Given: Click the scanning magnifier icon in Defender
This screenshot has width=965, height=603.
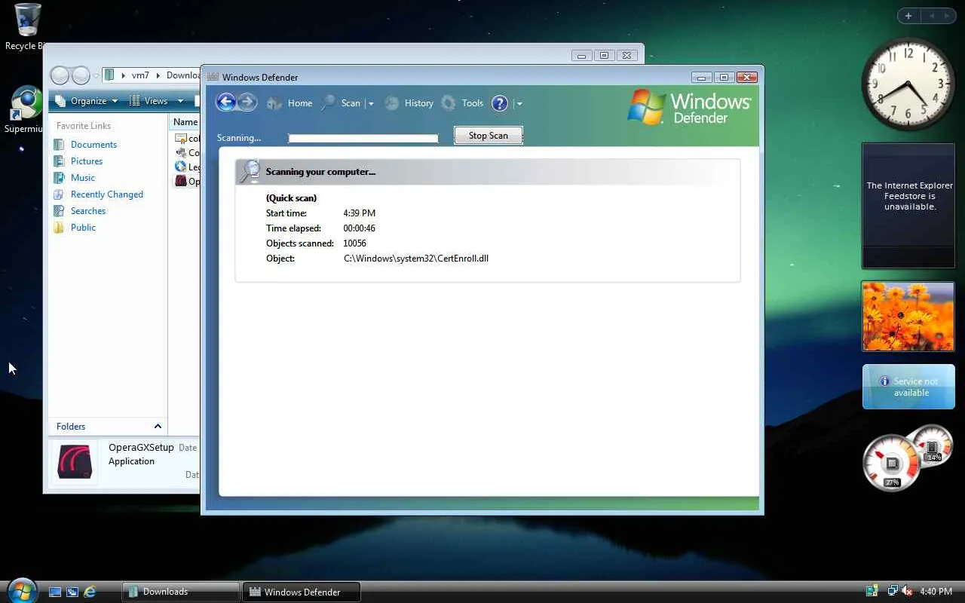Looking at the screenshot, I should (x=250, y=172).
